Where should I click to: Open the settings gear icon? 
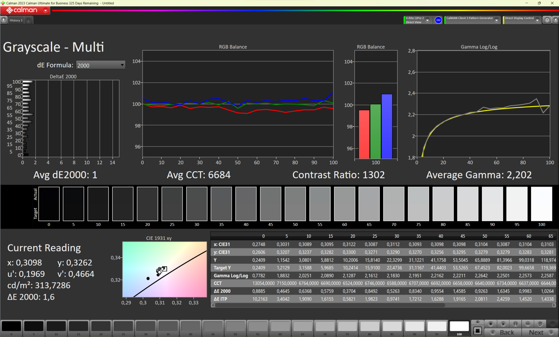pyautogui.click(x=547, y=20)
